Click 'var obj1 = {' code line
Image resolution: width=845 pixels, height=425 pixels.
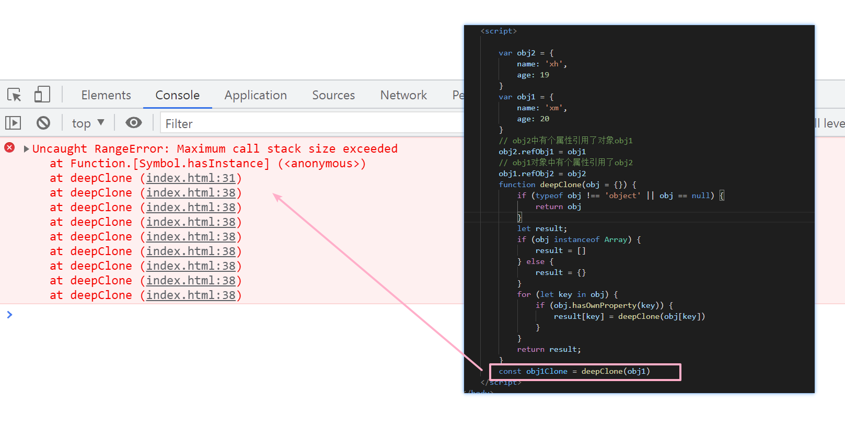tap(526, 97)
